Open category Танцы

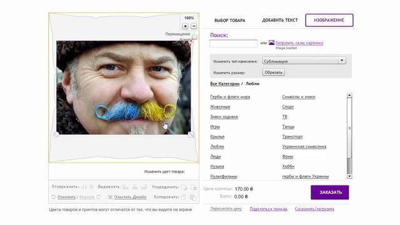coord(288,126)
